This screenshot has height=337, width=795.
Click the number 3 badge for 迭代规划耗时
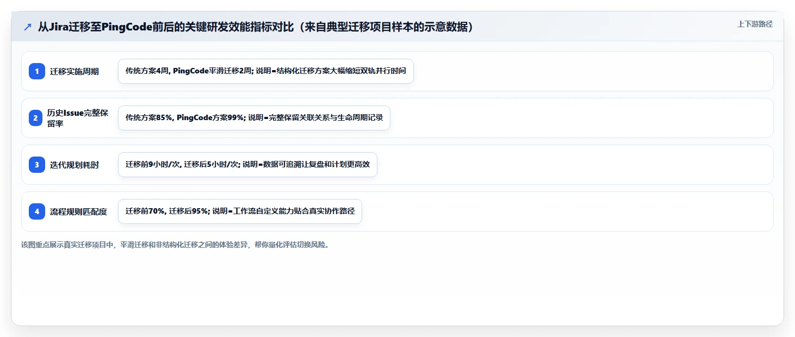(37, 165)
